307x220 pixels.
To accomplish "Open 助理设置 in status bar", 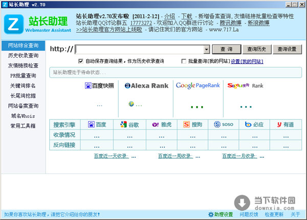I will pyautogui.click(x=224, y=214).
